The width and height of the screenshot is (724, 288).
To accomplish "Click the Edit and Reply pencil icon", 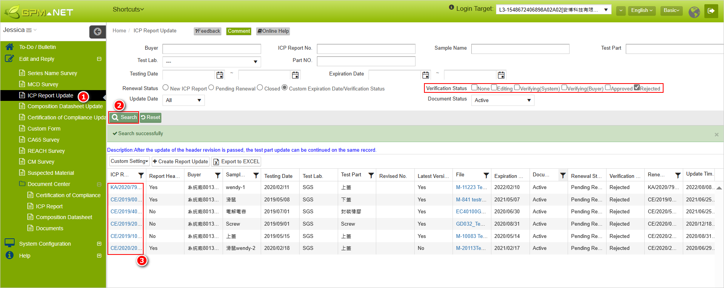I will tap(10, 59).
